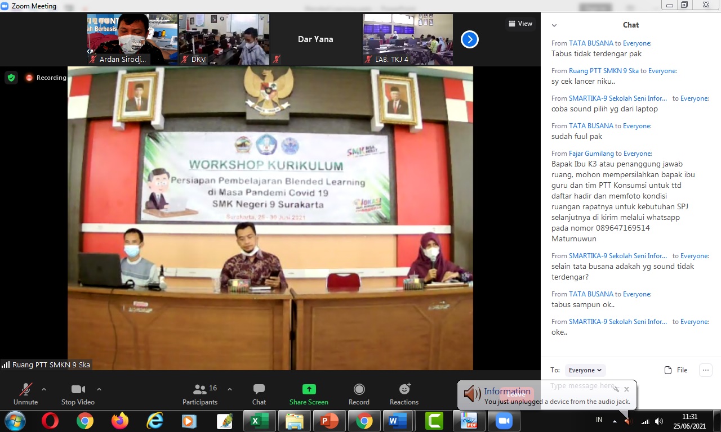The image size is (721, 432).
Task: Click the message "tabus sampun ok.."
Action: [583, 304]
